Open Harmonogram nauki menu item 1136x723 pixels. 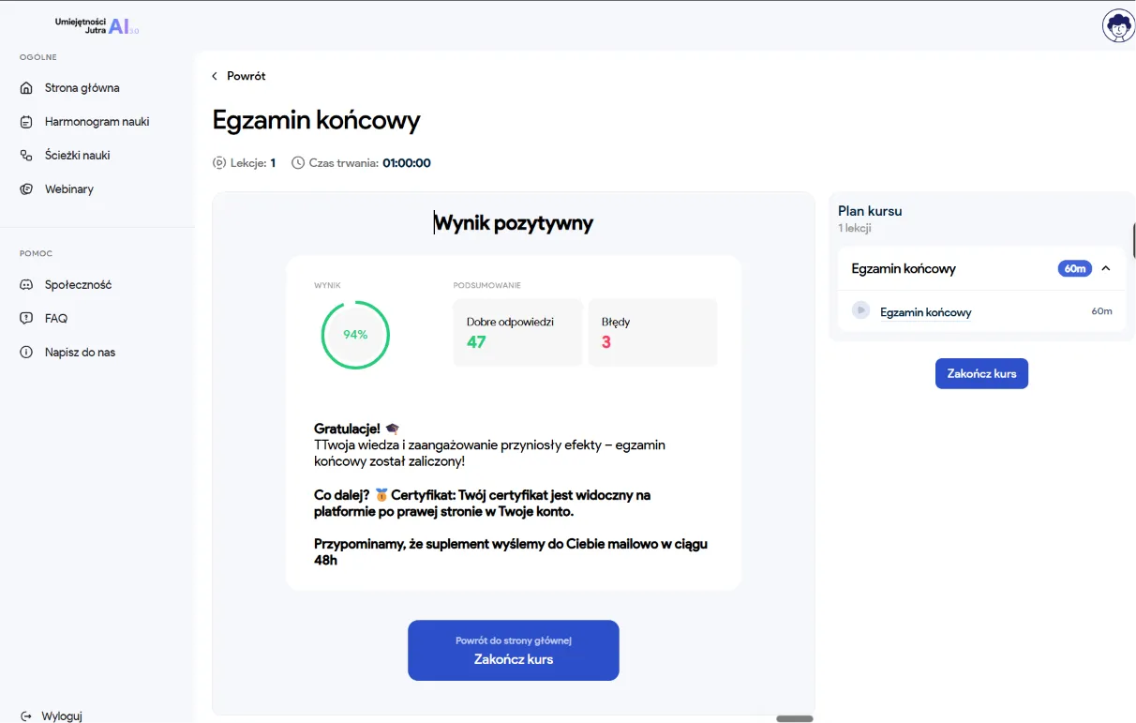click(97, 122)
